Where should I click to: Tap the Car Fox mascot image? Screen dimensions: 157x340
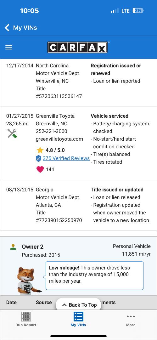(28, 280)
